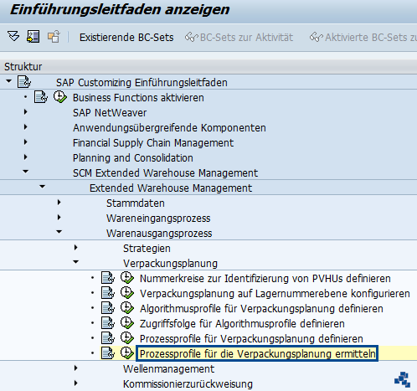Execute activity Prozessprofile für Verpackungsplanung definieren
The width and height of the screenshot is (417, 391).
click(127, 338)
